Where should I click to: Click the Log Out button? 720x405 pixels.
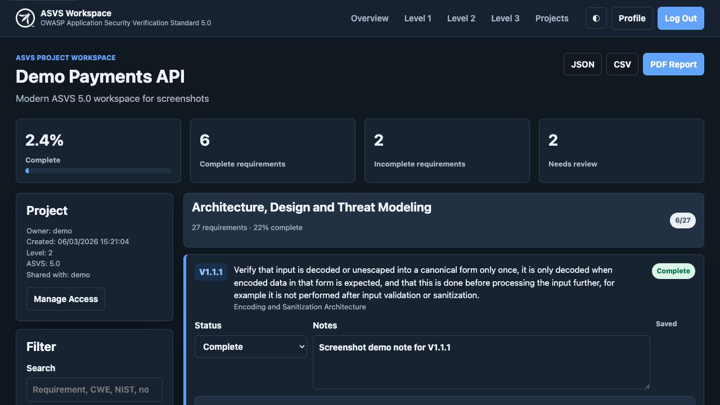tap(681, 18)
